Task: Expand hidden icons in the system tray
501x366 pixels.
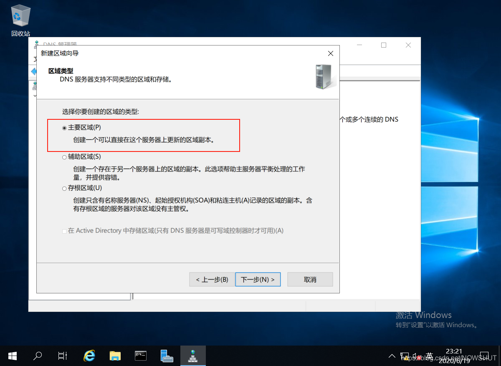Action: click(392, 356)
